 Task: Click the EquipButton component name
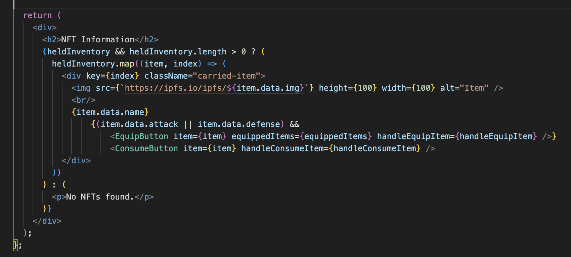coord(141,136)
